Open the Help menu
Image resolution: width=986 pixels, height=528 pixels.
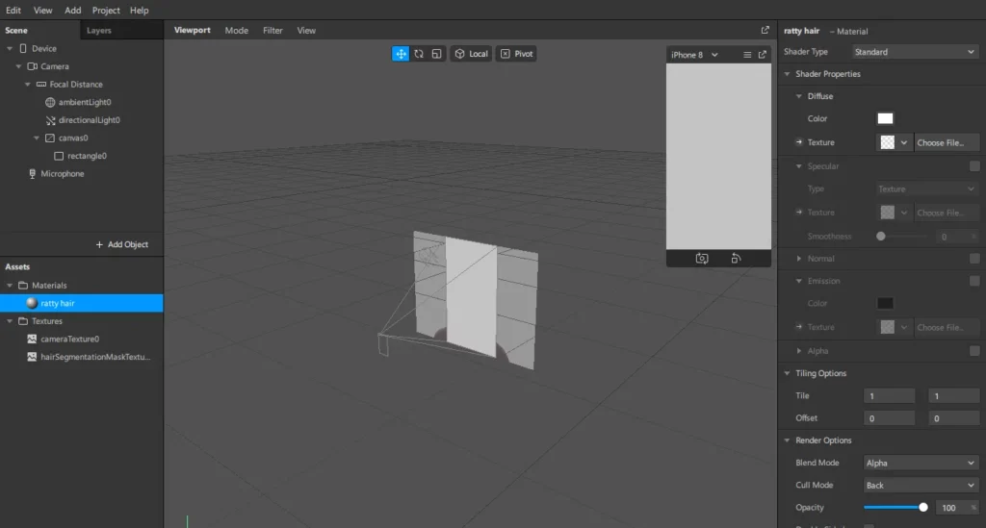(x=139, y=10)
